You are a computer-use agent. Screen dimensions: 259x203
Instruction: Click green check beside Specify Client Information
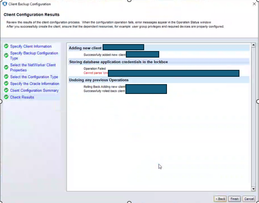point(6,46)
